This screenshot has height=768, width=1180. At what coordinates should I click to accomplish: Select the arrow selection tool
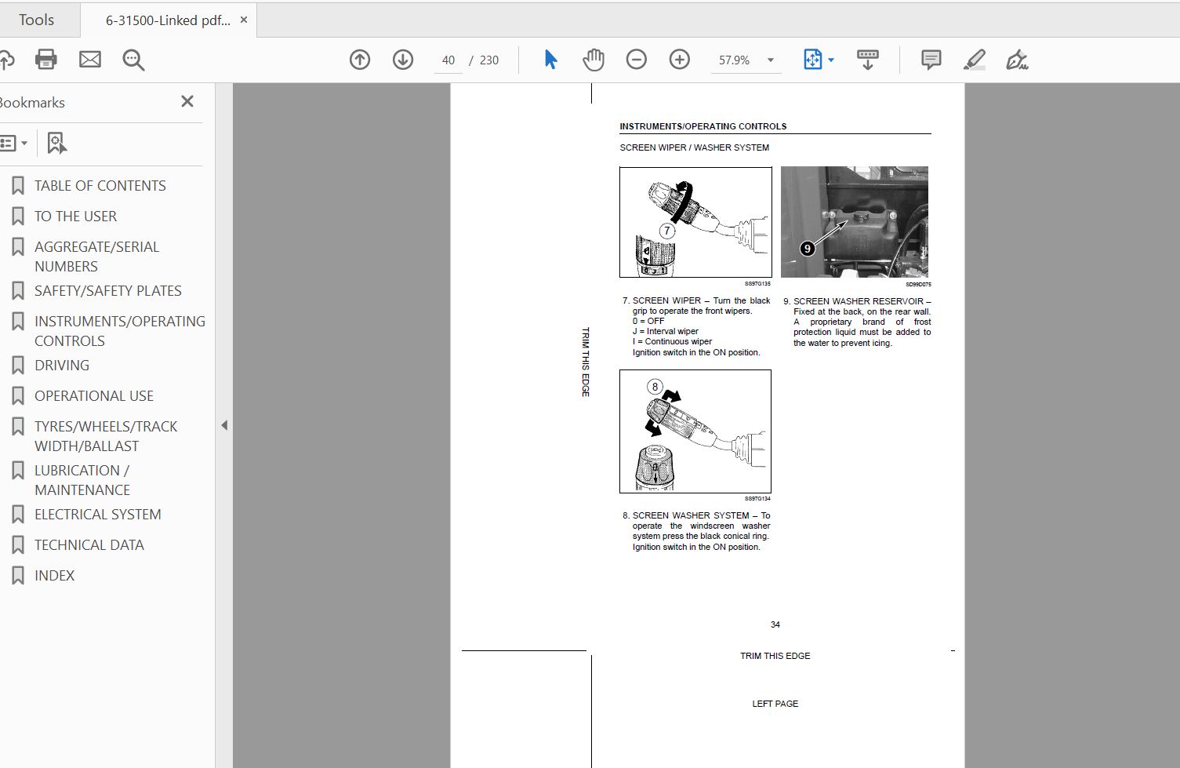tap(550, 60)
